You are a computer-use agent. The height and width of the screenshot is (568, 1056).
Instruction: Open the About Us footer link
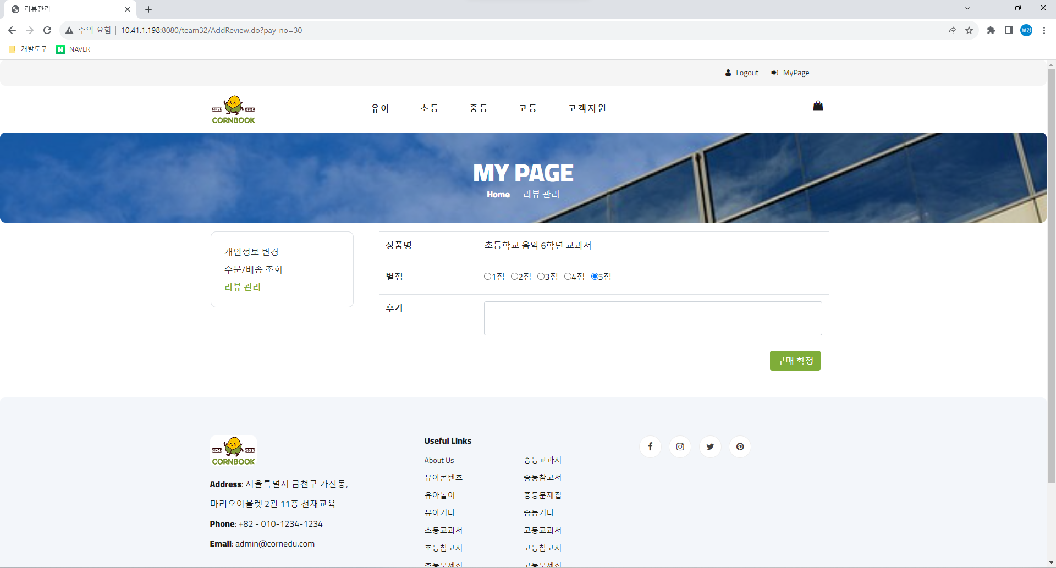pyautogui.click(x=439, y=460)
